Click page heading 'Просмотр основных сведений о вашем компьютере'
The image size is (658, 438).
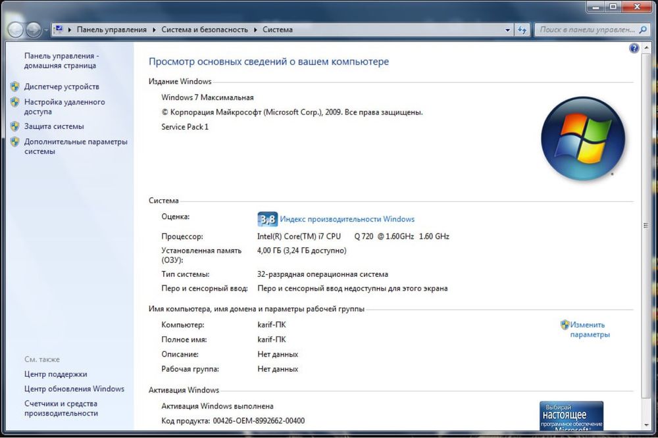pyautogui.click(x=268, y=62)
